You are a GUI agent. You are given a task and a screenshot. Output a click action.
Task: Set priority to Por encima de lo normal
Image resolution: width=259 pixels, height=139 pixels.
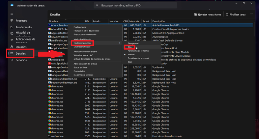point(138,51)
